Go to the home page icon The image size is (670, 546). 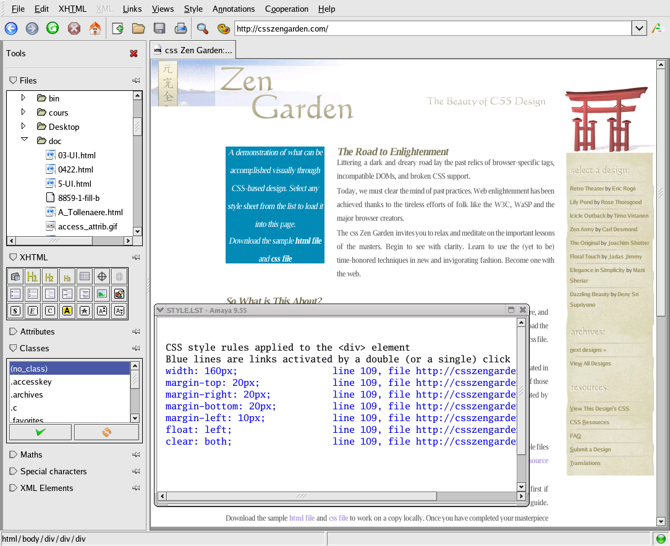pos(95,28)
